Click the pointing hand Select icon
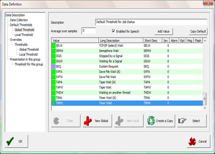This screenshot has height=154, width=215. coord(183,121)
